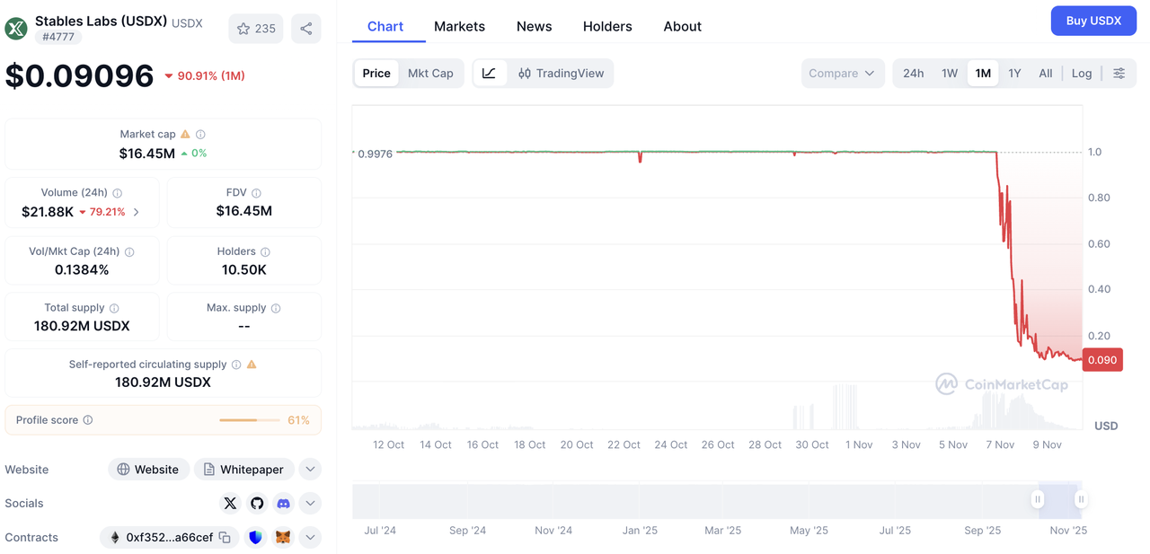Click the Buy USDX button
Viewport: 1150px width, 554px height.
tap(1092, 21)
